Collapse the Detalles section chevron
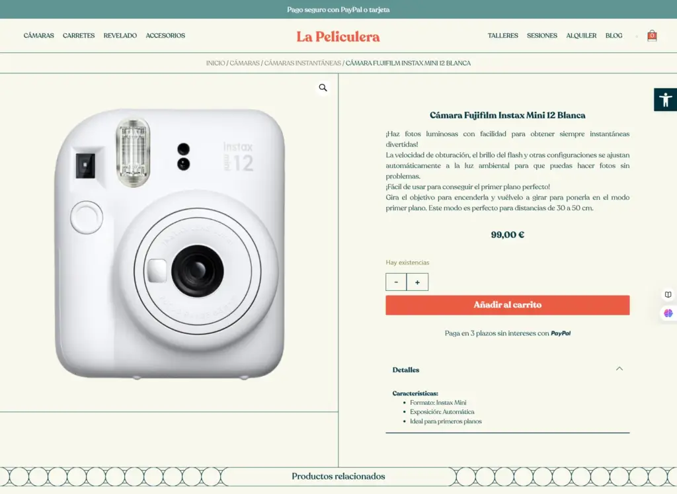This screenshot has width=677, height=494. (619, 369)
